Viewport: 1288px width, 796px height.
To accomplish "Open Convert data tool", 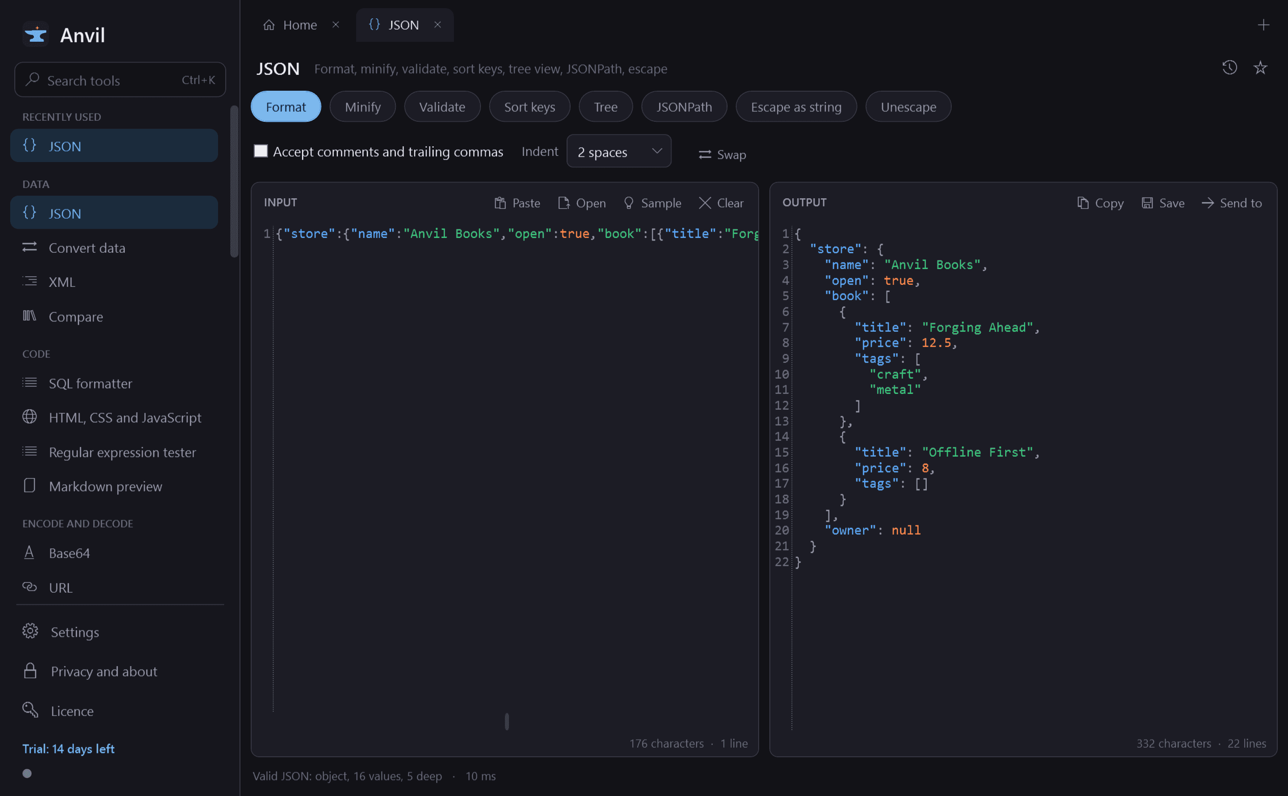I will (x=114, y=248).
